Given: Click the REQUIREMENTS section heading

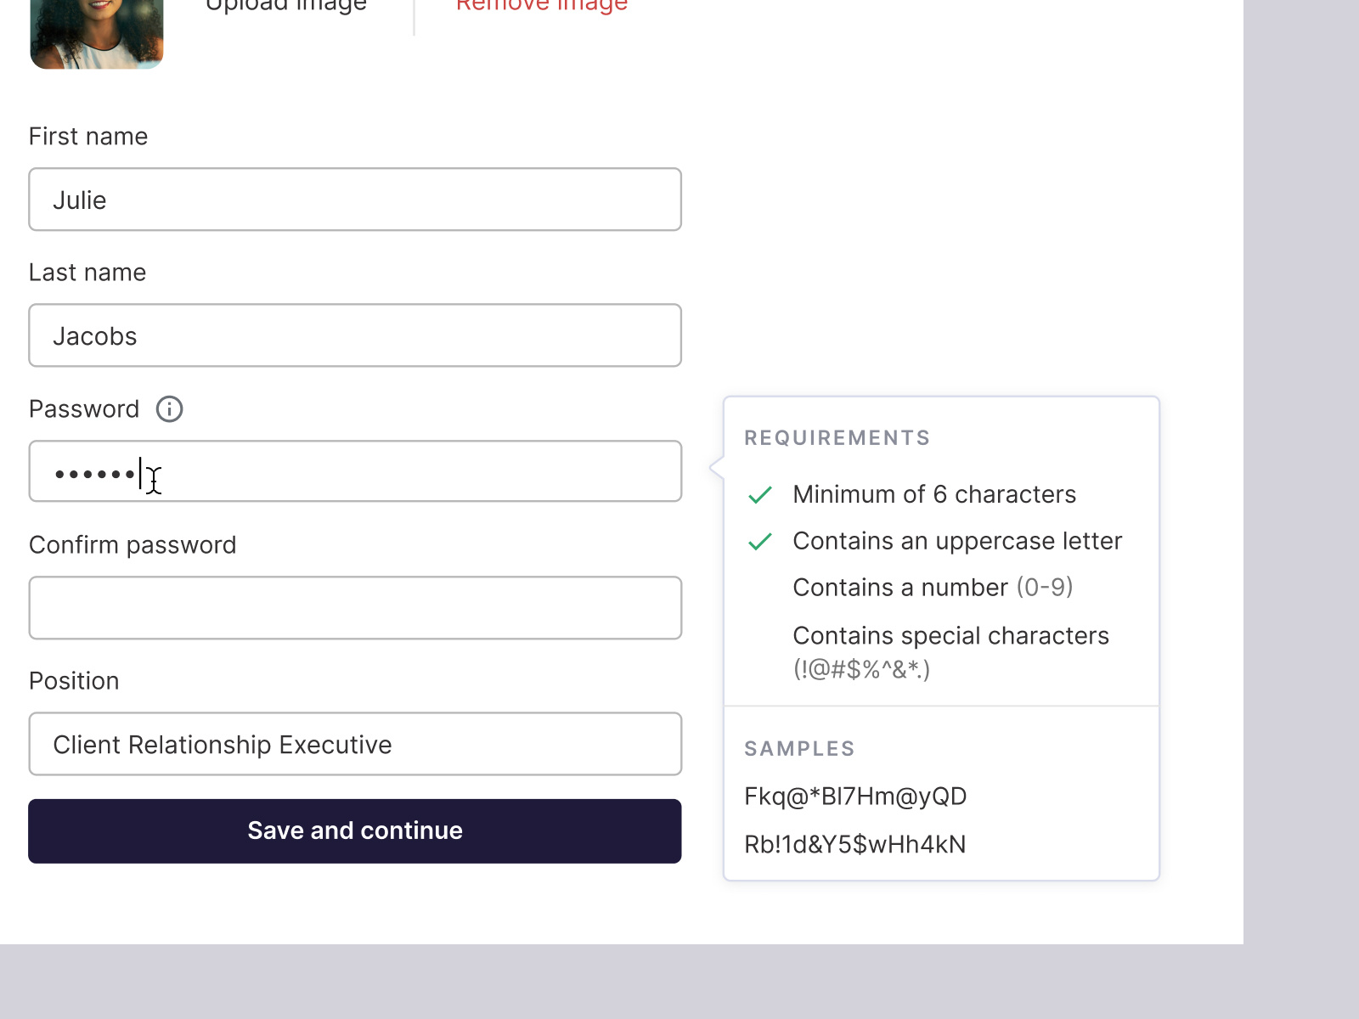Looking at the screenshot, I should 837,438.
